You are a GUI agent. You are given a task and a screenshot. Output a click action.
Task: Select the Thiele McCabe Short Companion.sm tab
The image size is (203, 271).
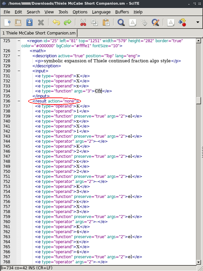(39, 33)
